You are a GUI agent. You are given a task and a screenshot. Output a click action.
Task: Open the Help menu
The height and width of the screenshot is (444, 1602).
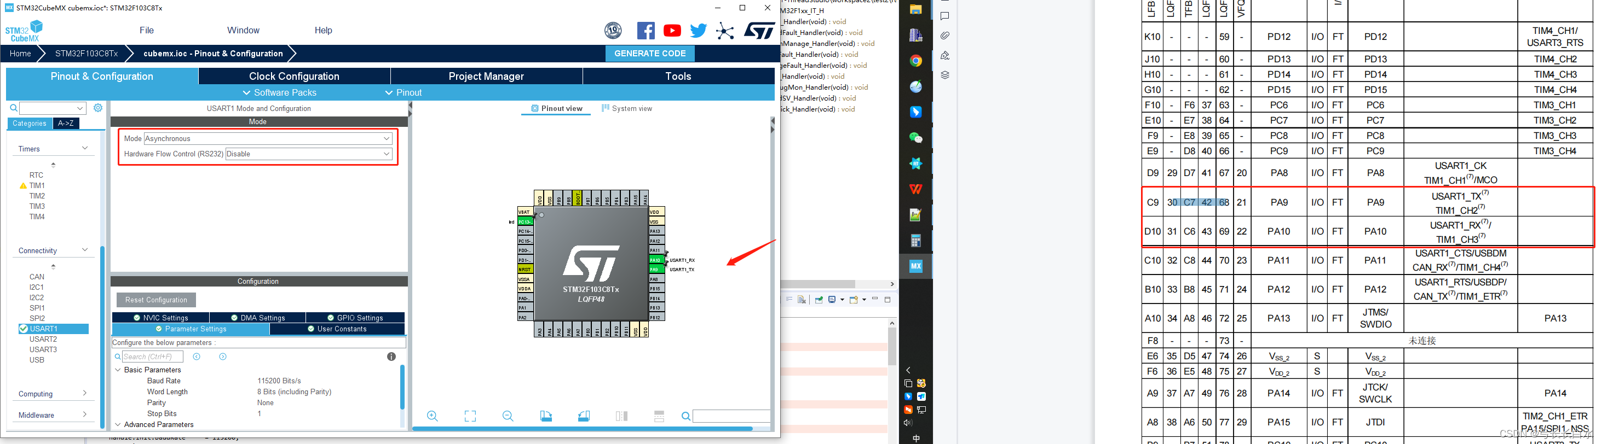tap(324, 31)
